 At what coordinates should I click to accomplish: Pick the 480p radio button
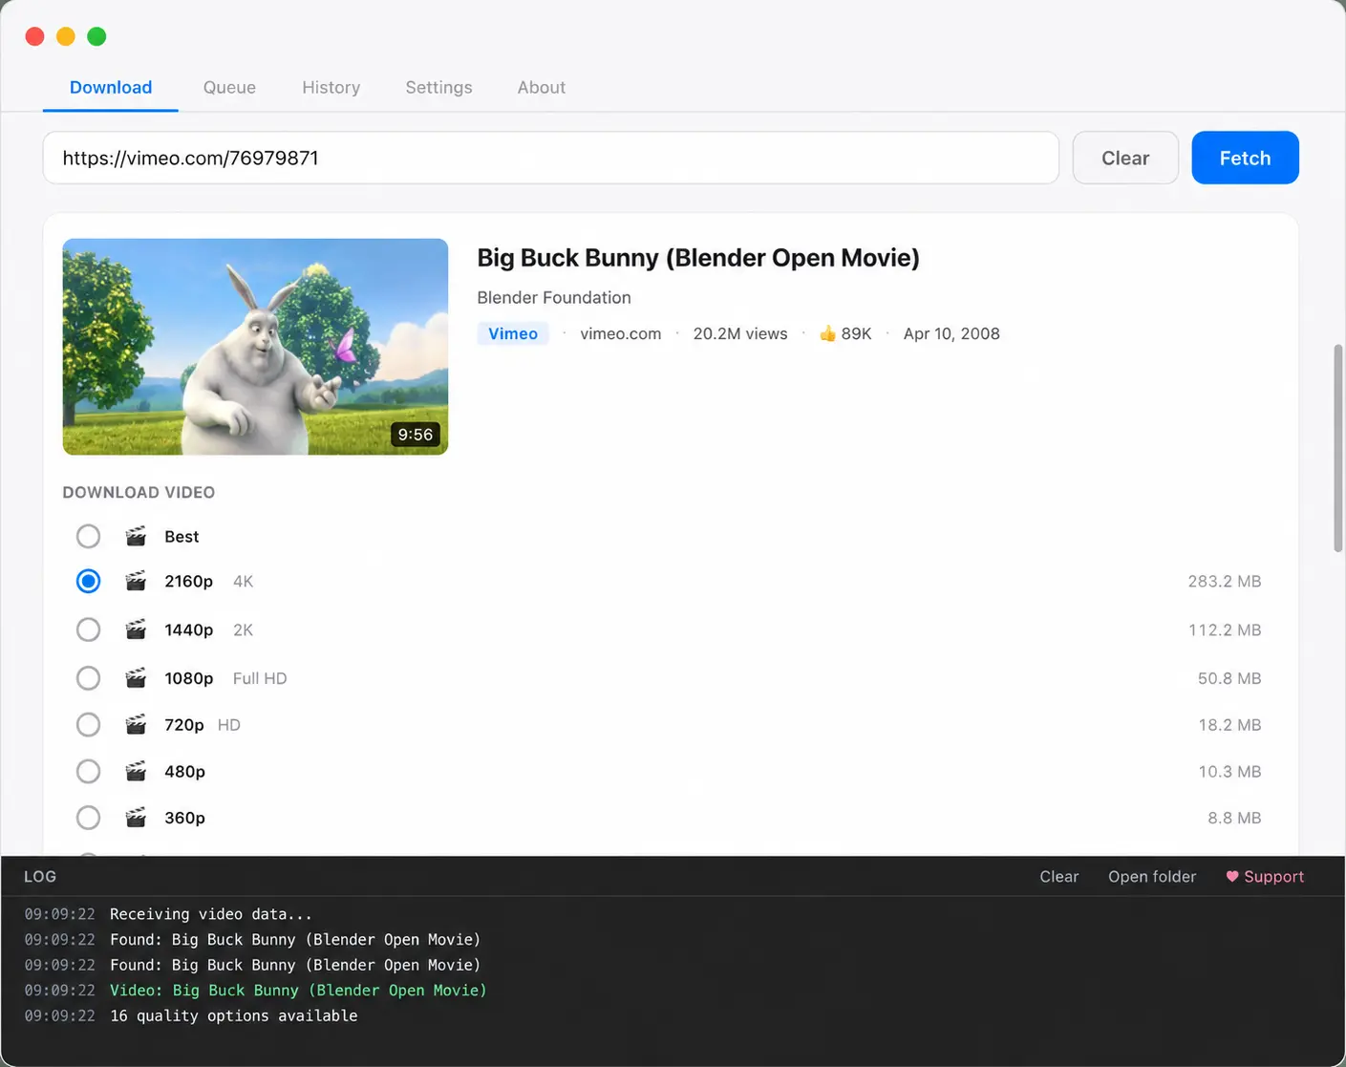[x=88, y=771]
